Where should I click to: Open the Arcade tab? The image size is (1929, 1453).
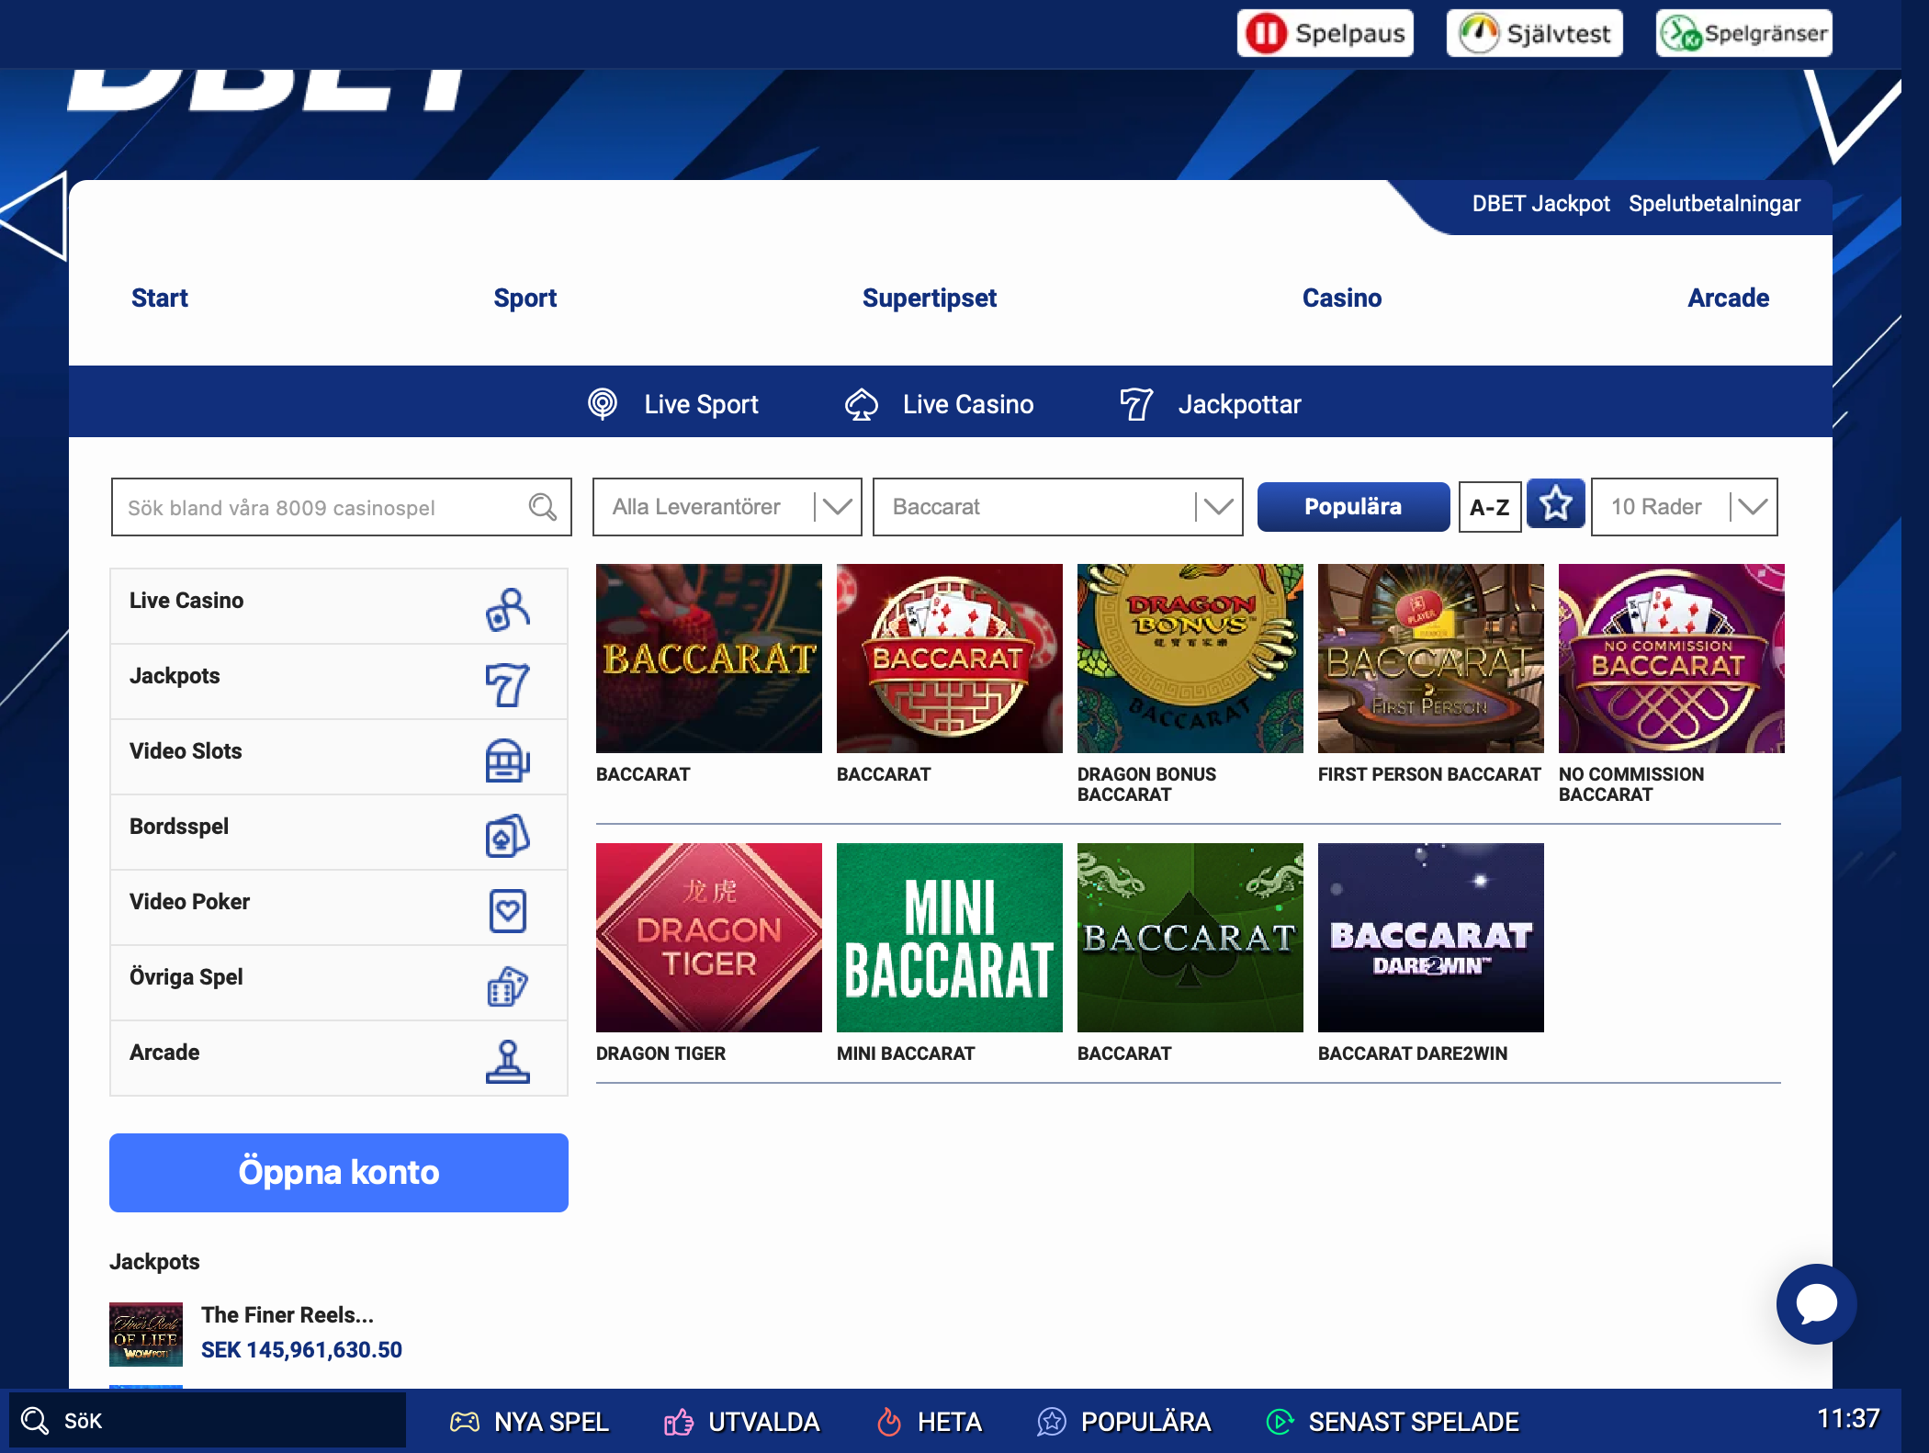[1729, 298]
